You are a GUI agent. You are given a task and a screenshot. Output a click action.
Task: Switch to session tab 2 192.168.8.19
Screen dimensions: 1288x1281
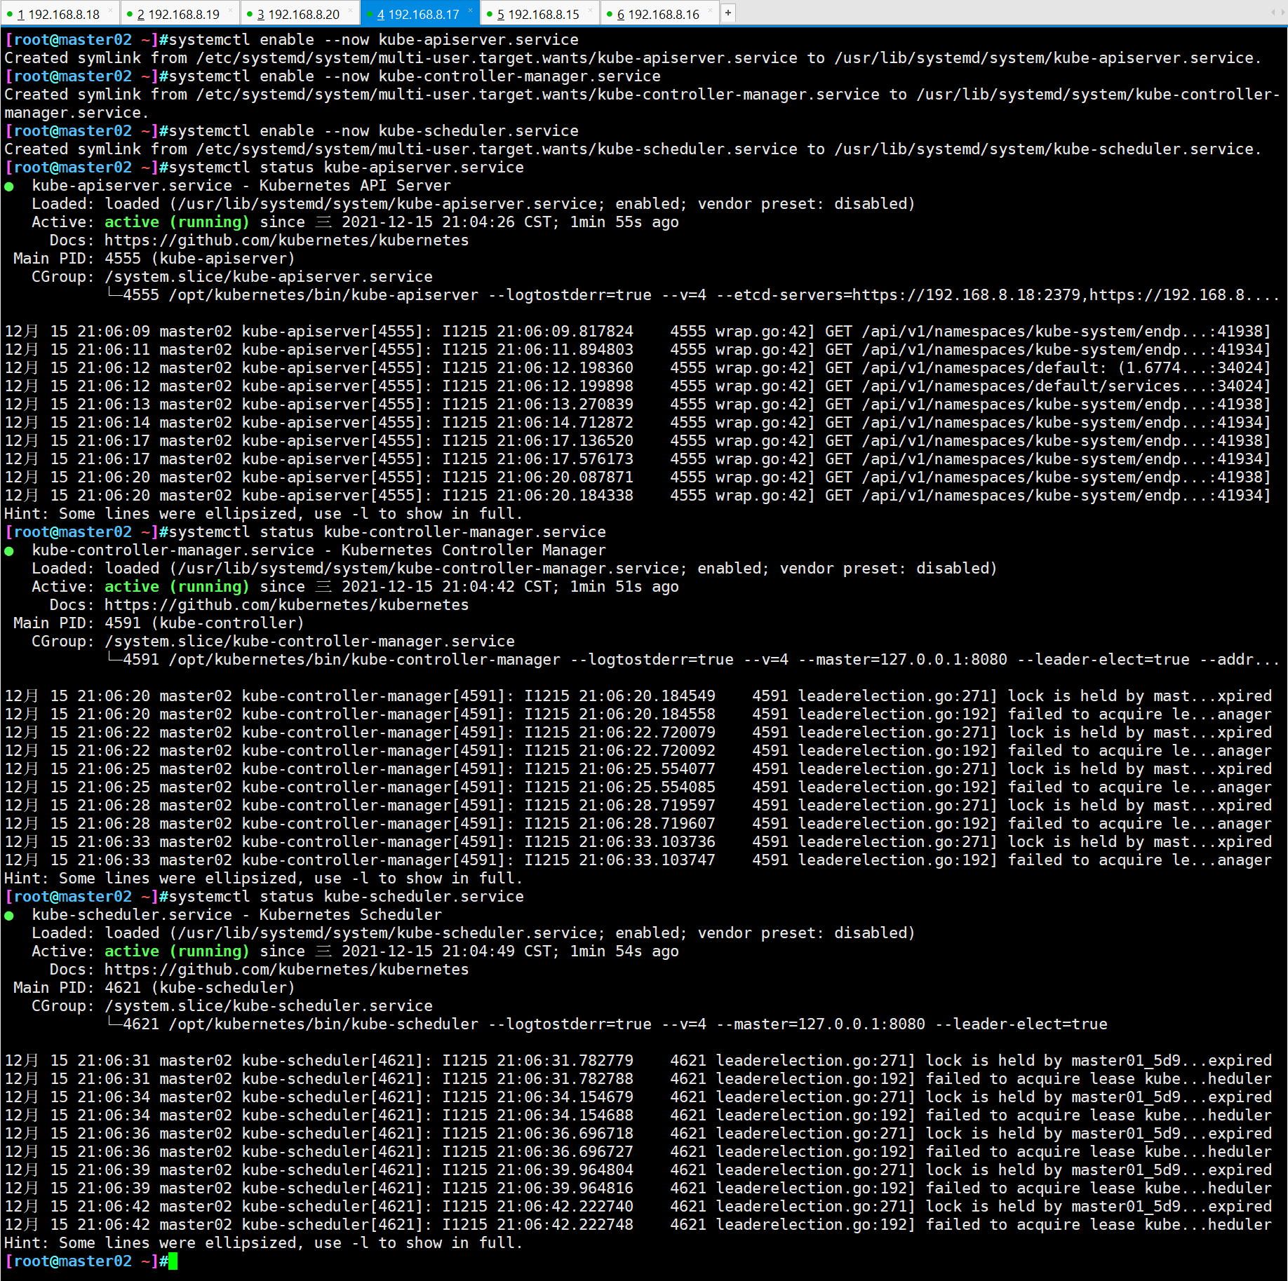pos(179,14)
